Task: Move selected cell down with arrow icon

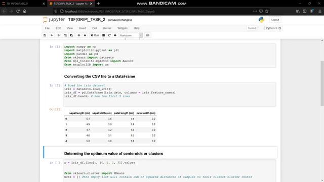Action: tap(85, 35)
